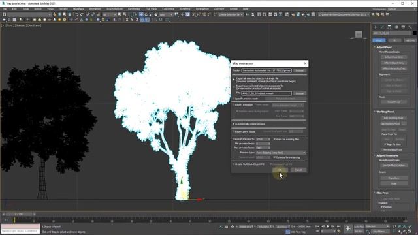Toggle Optimize for instancing checkbox
Viewport: 418px width, 235px height.
click(x=274, y=157)
